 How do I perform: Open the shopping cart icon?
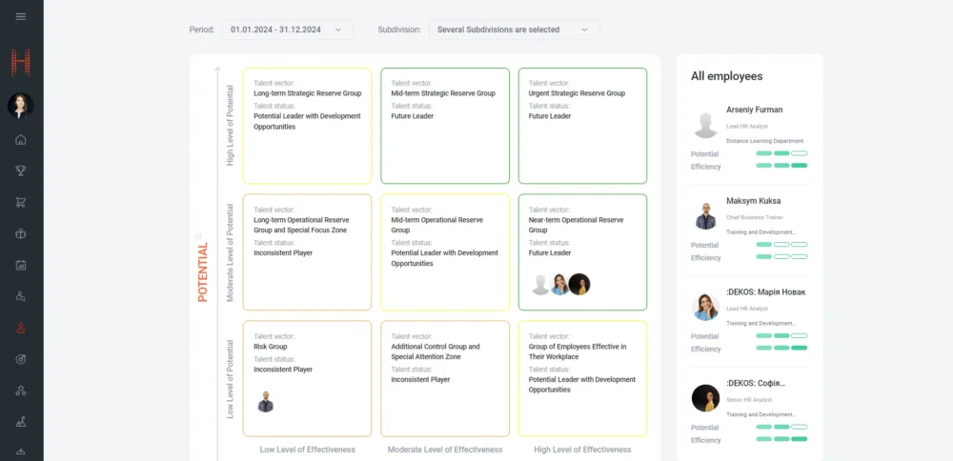pyautogui.click(x=21, y=202)
